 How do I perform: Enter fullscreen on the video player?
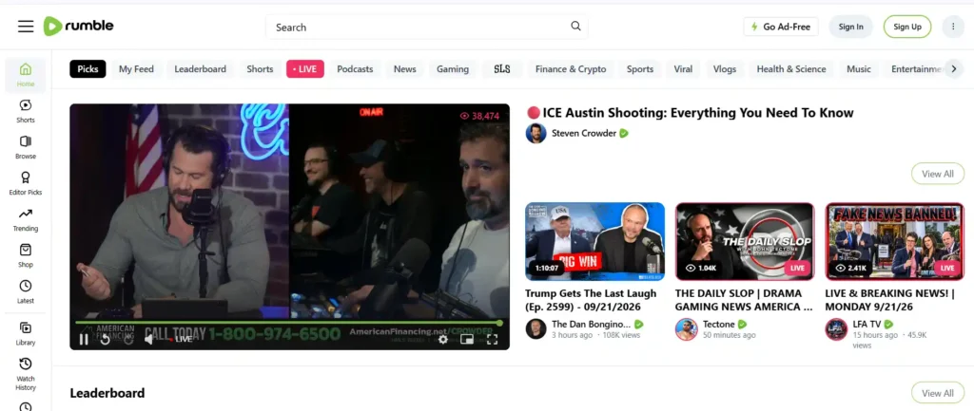[492, 339]
